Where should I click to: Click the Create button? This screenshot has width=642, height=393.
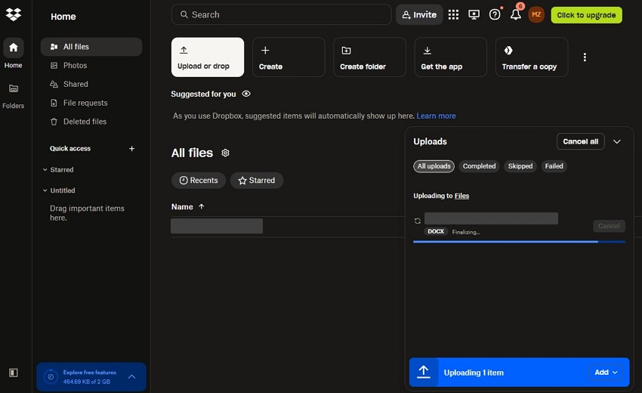point(289,57)
